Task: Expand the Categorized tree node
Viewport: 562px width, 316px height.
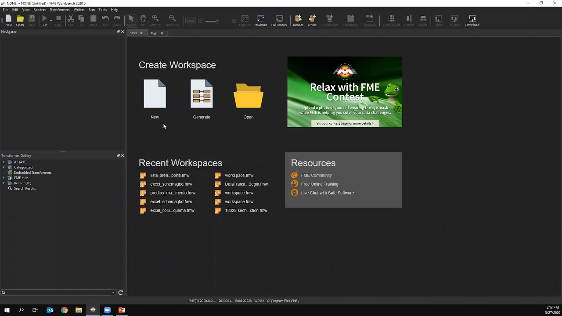Action: coord(4,167)
